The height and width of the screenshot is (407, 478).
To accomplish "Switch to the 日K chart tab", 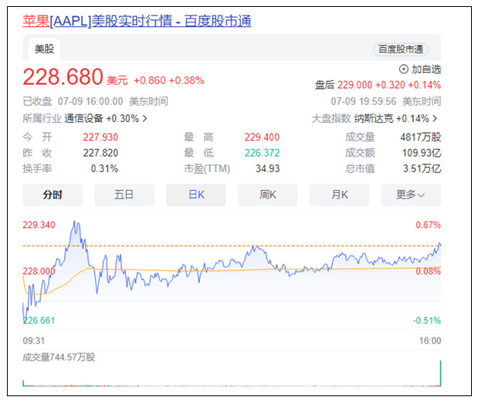I will [x=196, y=195].
